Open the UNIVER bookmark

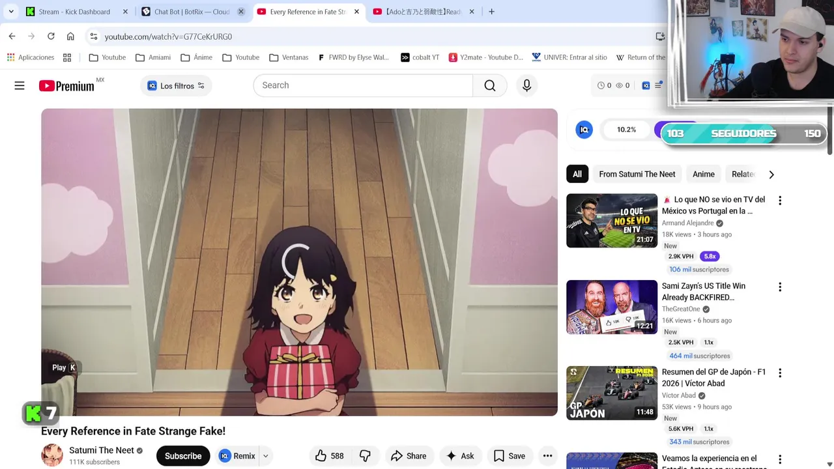tap(569, 57)
